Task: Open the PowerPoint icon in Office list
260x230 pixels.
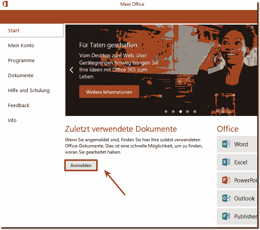Action: click(x=226, y=180)
